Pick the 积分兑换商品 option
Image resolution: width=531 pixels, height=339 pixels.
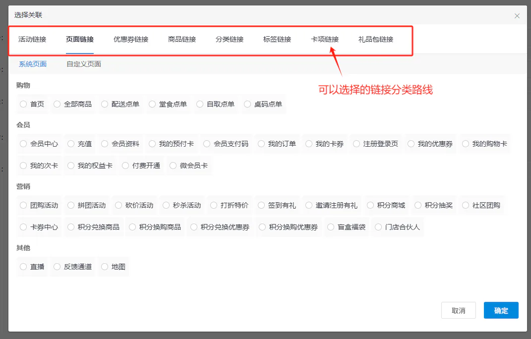coord(71,227)
